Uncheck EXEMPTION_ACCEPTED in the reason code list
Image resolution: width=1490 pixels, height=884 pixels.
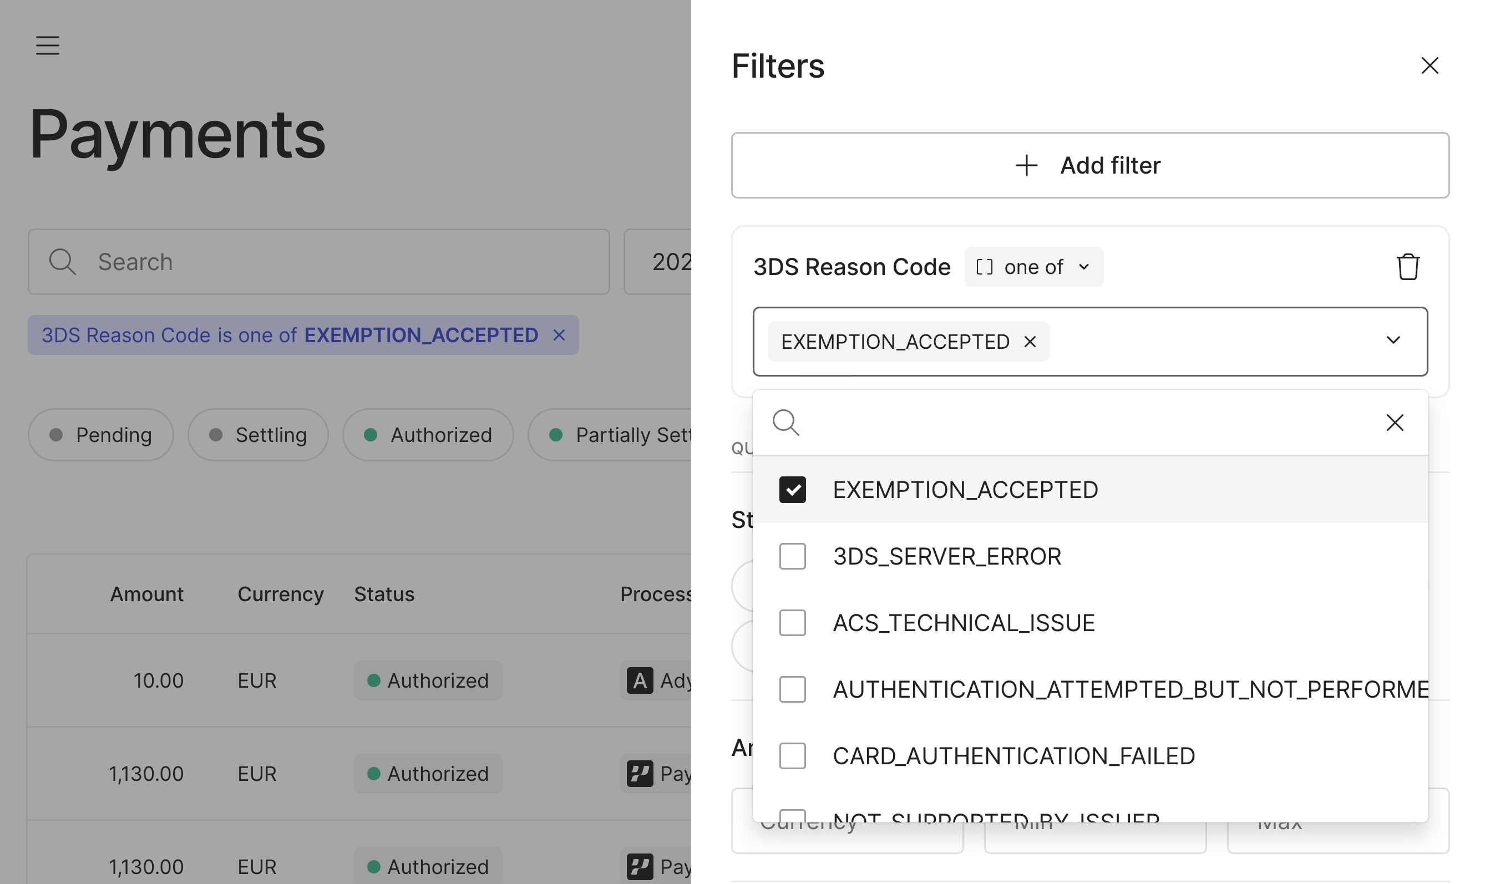point(792,489)
